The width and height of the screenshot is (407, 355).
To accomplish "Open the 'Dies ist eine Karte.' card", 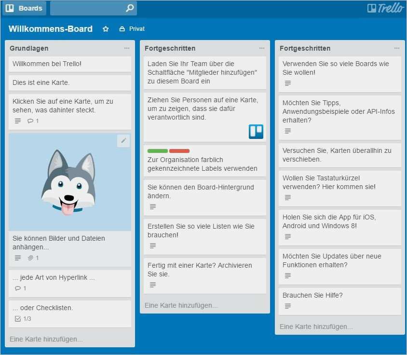I will [70, 83].
